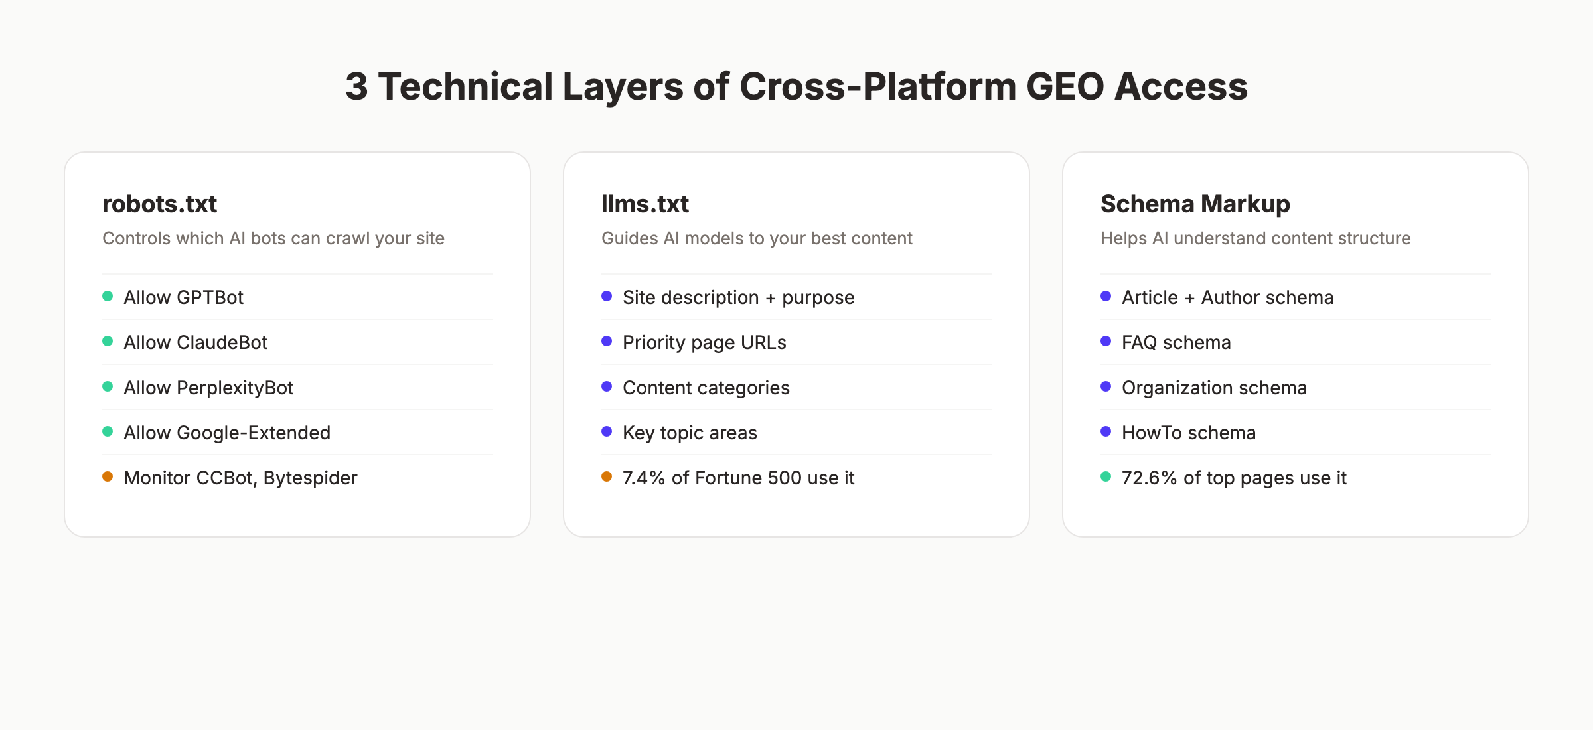
Task: Click the orange dot beside Monitor CCBot, Bytespider
Action: (108, 478)
